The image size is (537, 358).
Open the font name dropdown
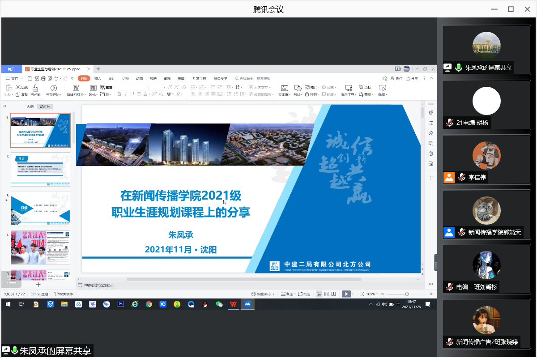point(132,87)
